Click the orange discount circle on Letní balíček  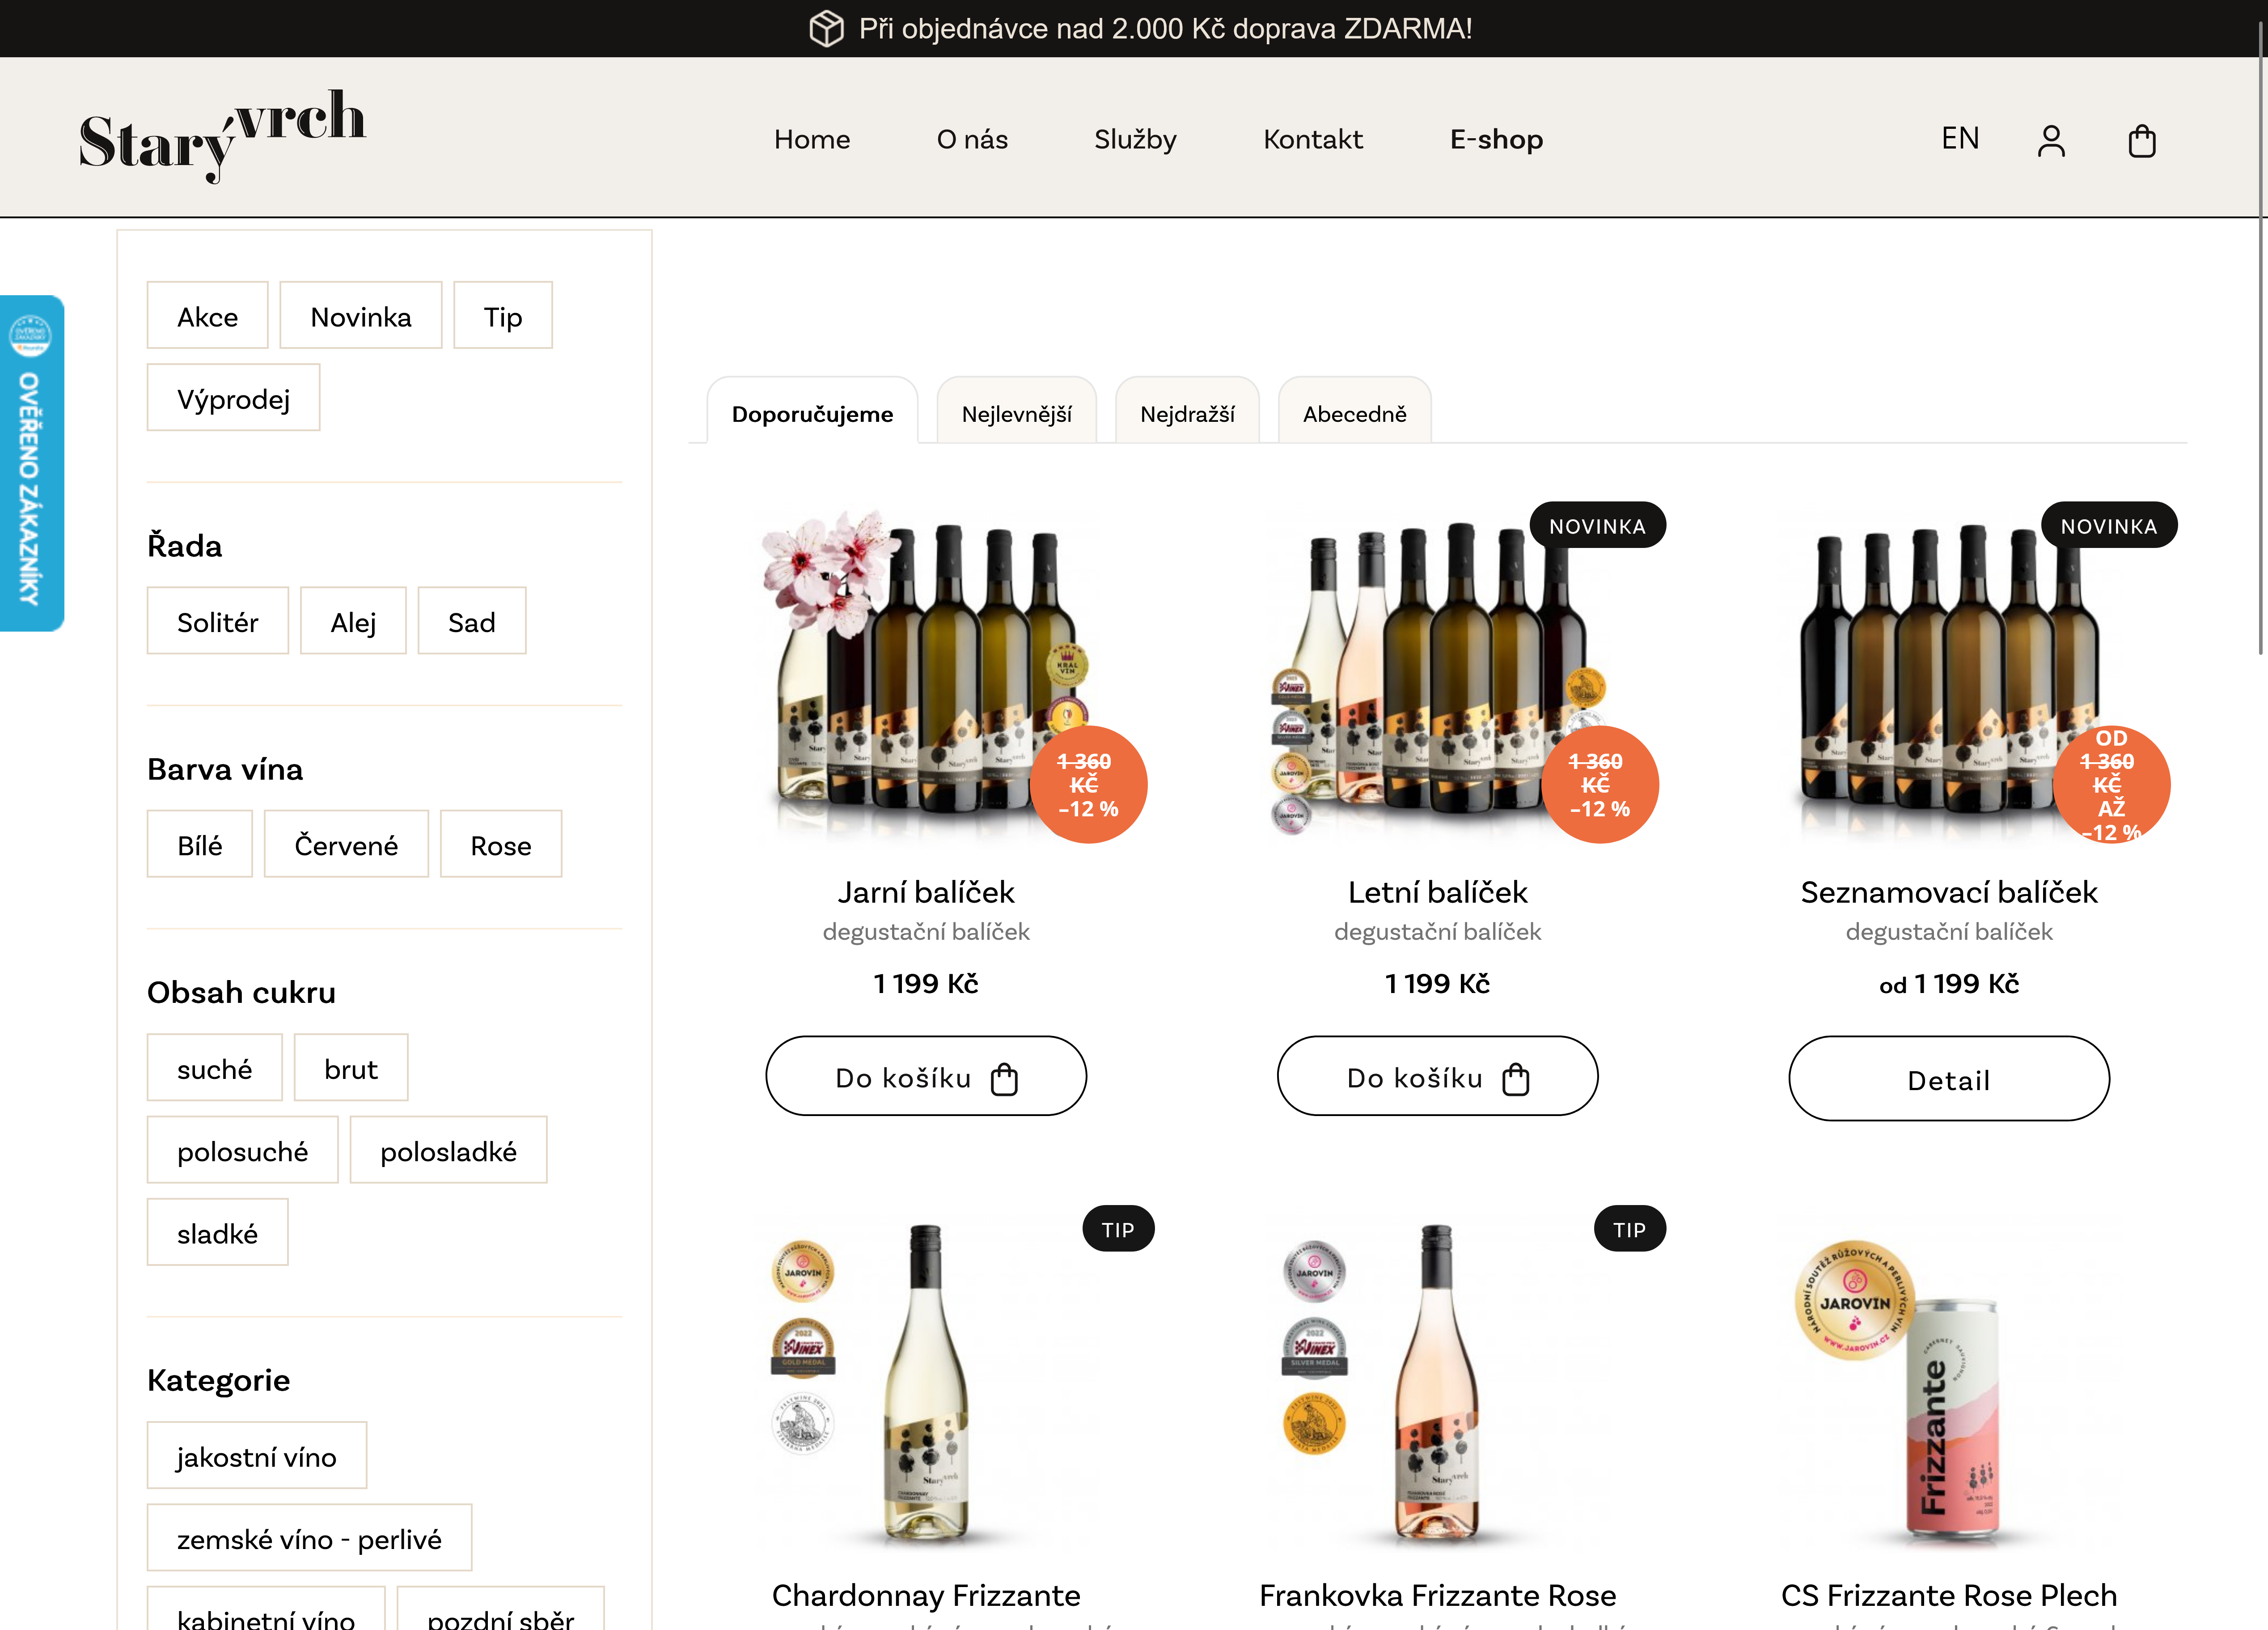point(1600,785)
